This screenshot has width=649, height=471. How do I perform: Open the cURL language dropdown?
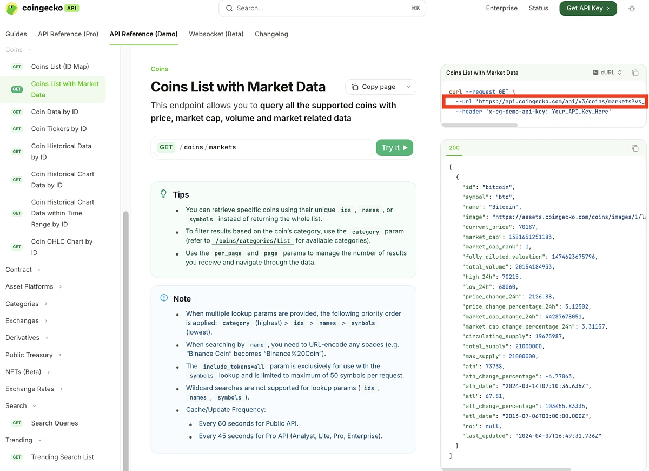coord(607,73)
